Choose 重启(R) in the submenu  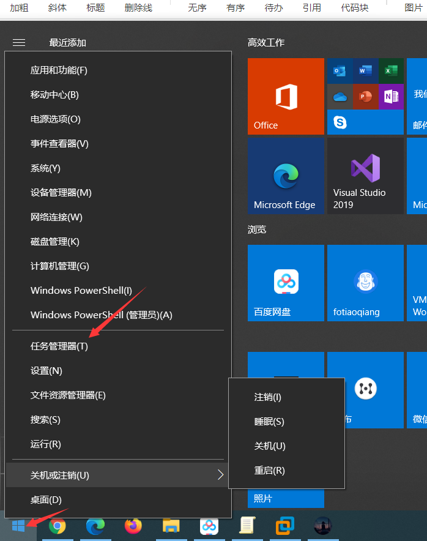coord(287,471)
